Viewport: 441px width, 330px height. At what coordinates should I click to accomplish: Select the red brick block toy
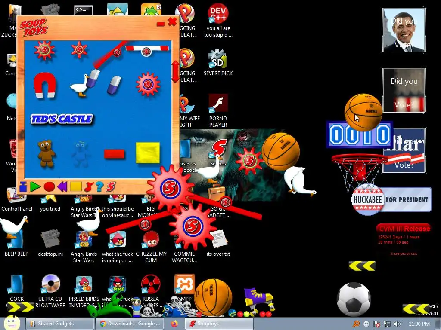tap(114, 154)
